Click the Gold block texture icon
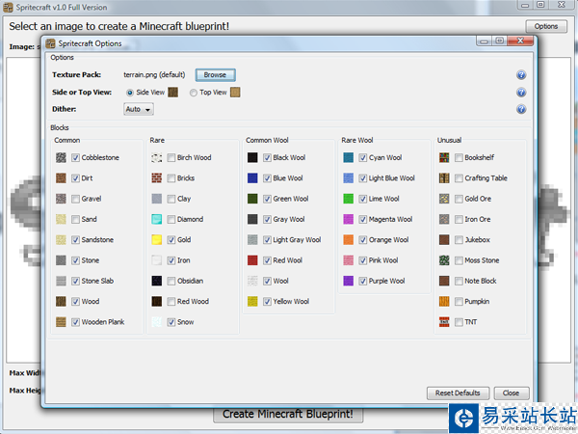Image resolution: width=578 pixels, height=434 pixels. (x=157, y=240)
